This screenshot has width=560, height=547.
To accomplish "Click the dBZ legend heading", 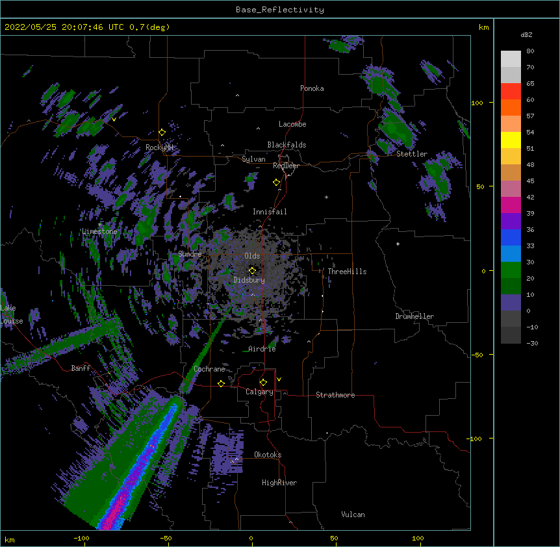I will (526, 34).
